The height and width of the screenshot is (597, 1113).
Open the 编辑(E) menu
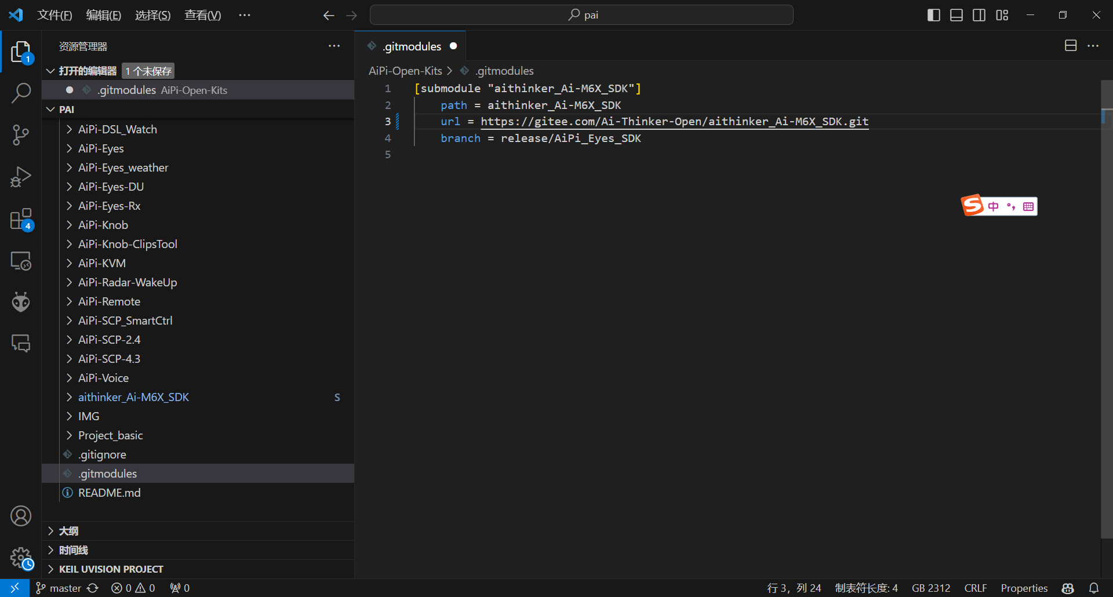[104, 15]
